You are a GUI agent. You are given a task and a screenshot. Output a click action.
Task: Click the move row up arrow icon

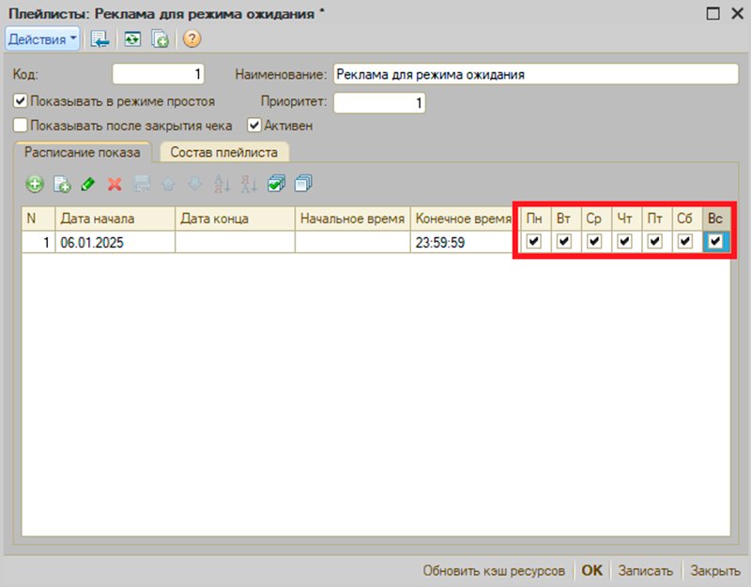click(x=168, y=184)
